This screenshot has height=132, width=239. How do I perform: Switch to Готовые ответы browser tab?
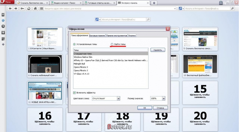(x=99, y=3)
